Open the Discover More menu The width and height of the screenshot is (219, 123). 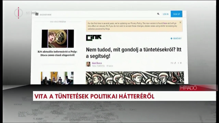(x=45, y=15)
